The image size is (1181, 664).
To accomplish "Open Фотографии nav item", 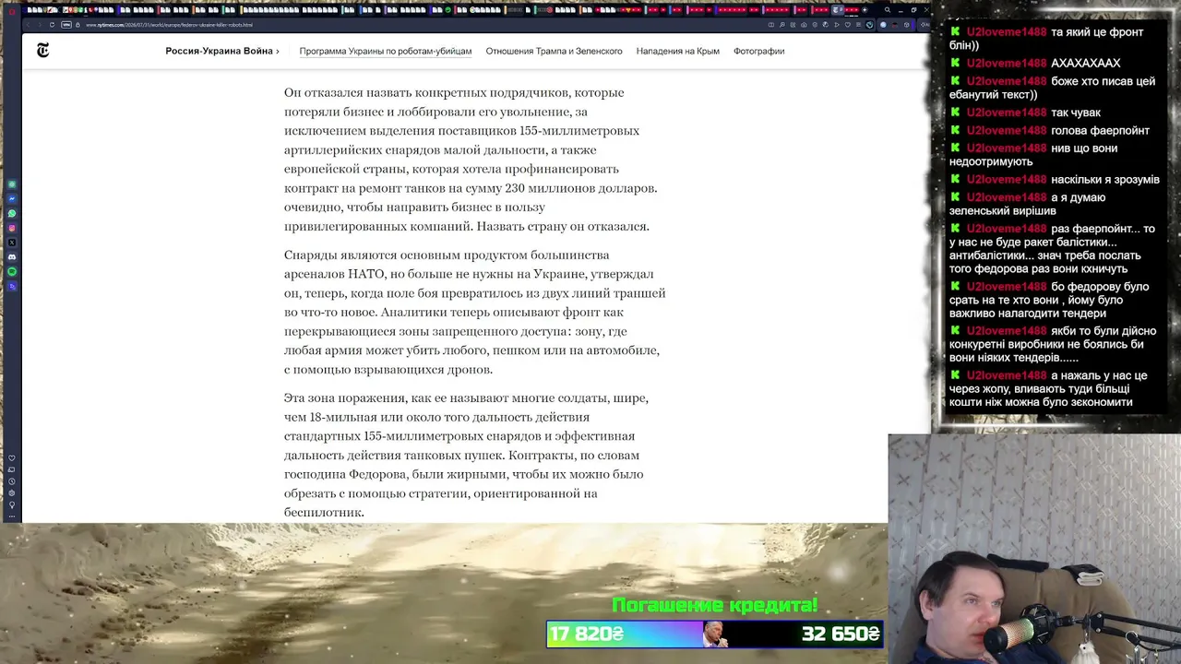I will (x=758, y=51).
